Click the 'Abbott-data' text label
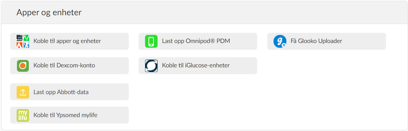Screen dimensions: 408x131 [74, 92]
